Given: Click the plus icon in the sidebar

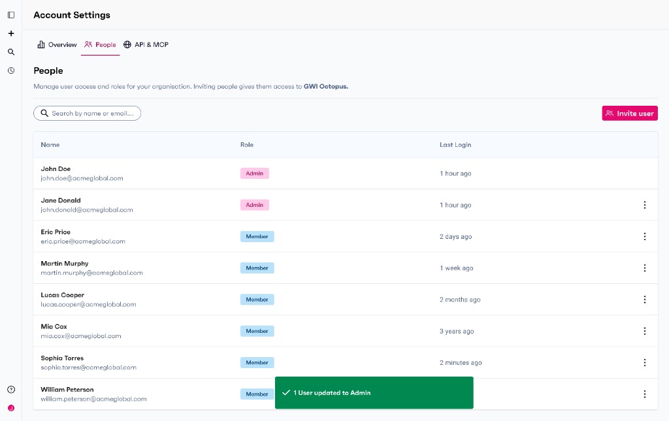Looking at the screenshot, I should coord(11,33).
